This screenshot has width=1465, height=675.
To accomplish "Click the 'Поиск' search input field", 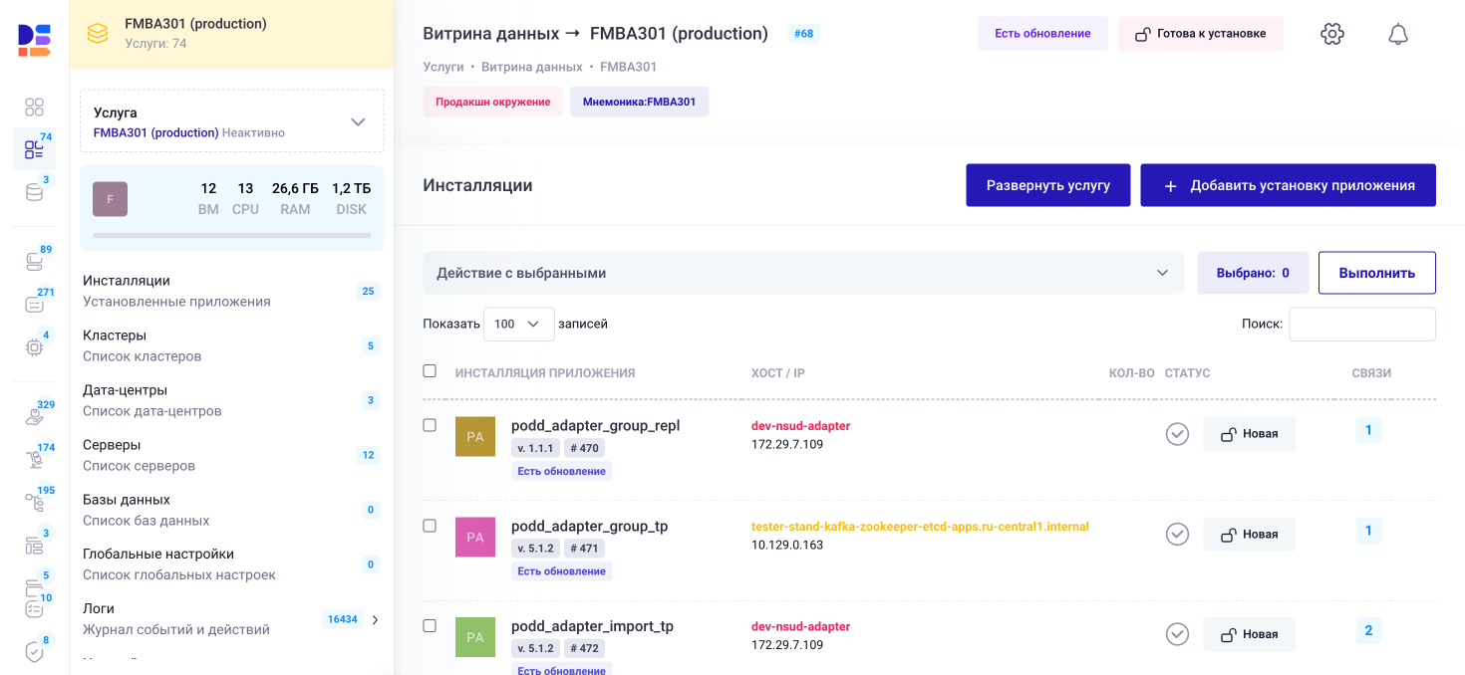I will point(1362,324).
